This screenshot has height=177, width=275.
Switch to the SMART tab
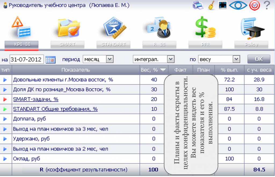pyautogui.click(x=67, y=44)
